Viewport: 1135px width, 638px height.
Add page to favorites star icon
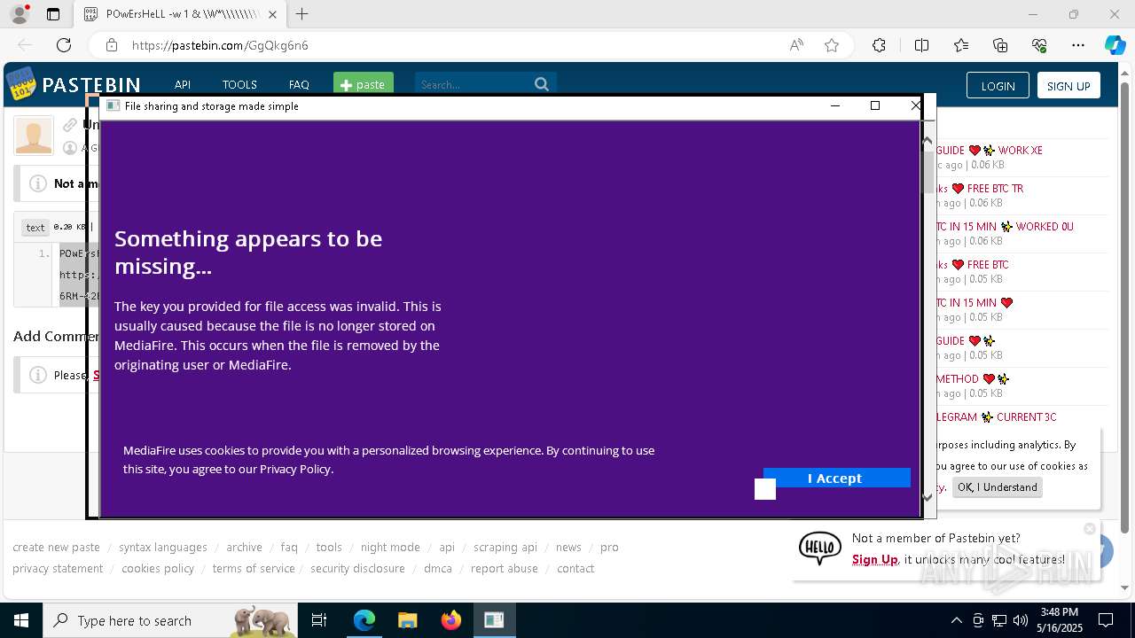(831, 45)
